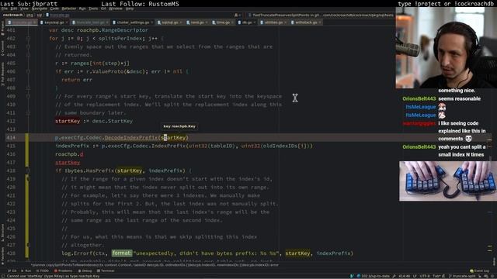Viewport: 497px width, 279px height.
Task: Close the cluster_settings.go tab
Action: tap(152, 22)
